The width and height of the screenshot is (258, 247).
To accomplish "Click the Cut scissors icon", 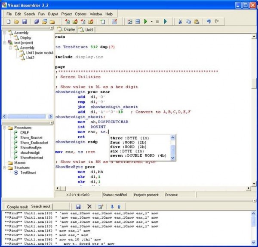I will click(x=181, y=21).
